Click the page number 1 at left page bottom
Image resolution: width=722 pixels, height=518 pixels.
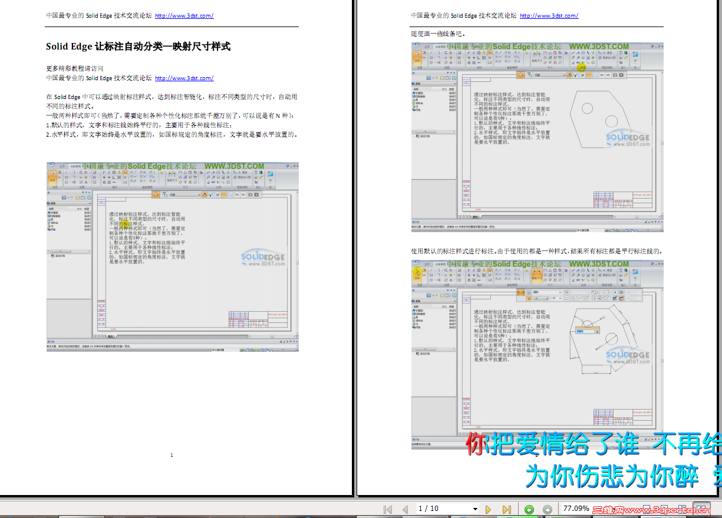(172, 455)
